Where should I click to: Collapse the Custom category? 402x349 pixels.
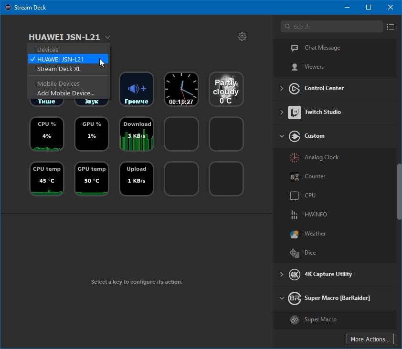point(282,136)
